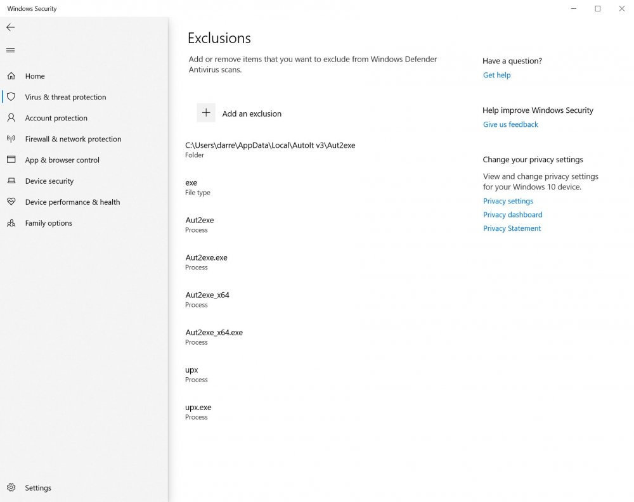The width and height of the screenshot is (634, 502).
Task: Close the Windows Security window
Action: click(x=622, y=8)
